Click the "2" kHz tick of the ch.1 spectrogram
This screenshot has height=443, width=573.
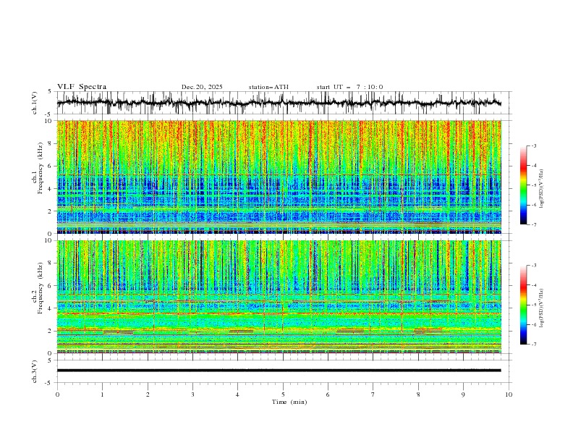[x=51, y=211]
